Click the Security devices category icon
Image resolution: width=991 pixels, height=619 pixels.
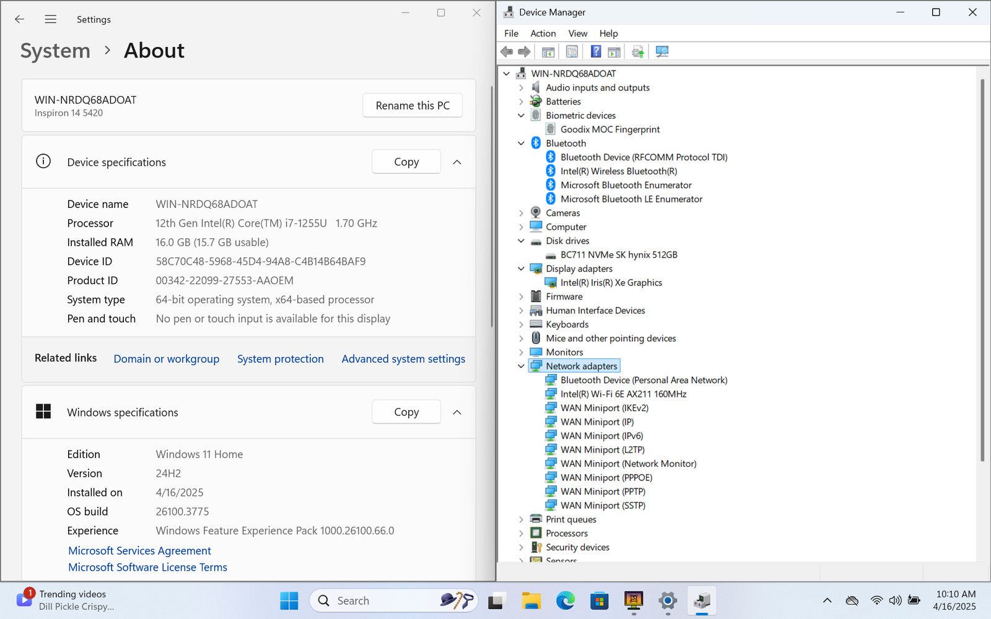536,547
